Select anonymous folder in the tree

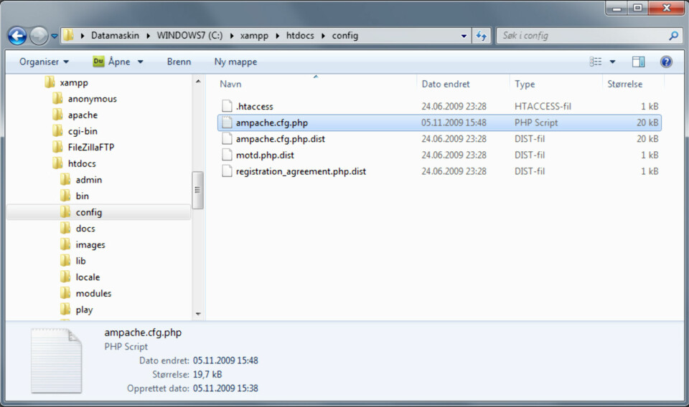click(x=93, y=99)
